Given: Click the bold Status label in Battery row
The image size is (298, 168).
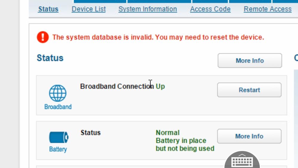Looking at the screenshot, I should coord(90,132).
